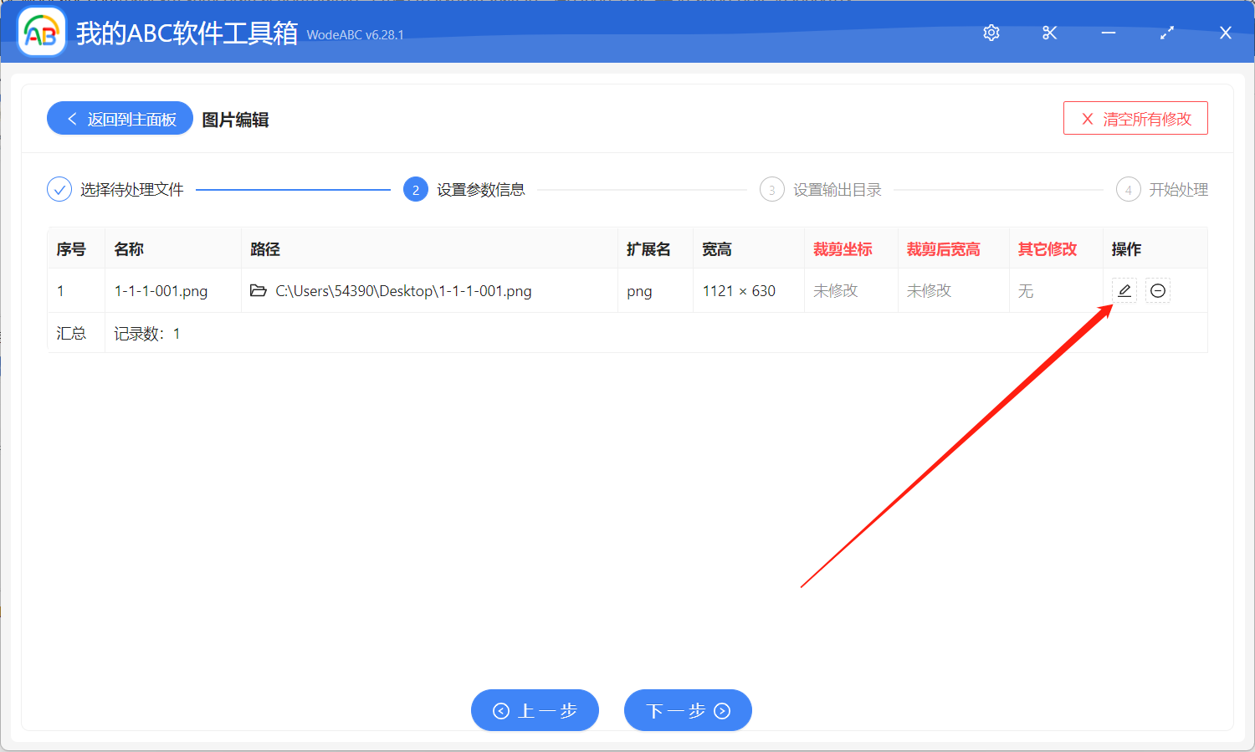Click the file path C:\Users\54390\Desktop\1-1-1-001.png

[402, 290]
